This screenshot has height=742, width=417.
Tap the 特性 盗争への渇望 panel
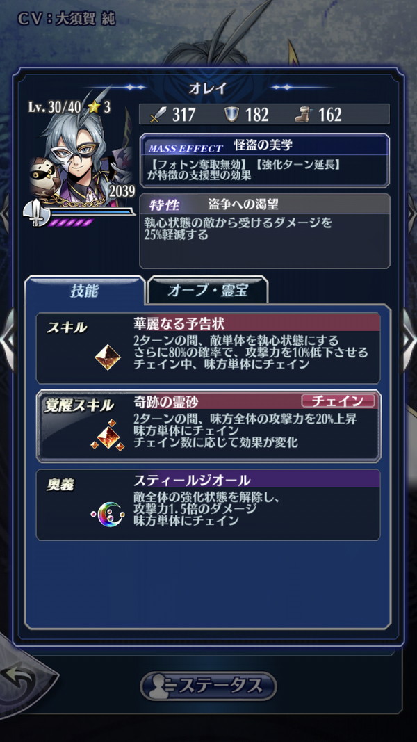(x=265, y=231)
